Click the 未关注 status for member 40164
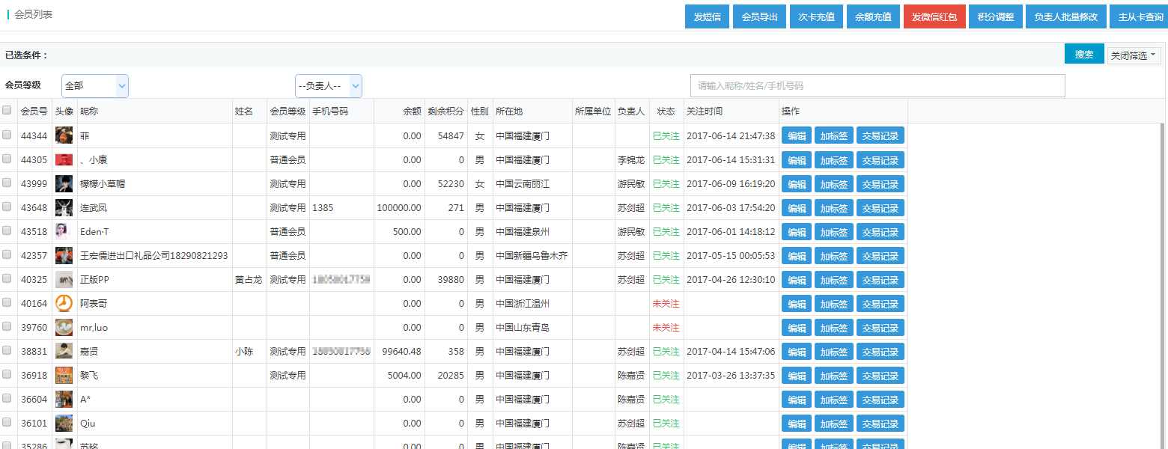The height and width of the screenshot is (449, 1168). [x=666, y=303]
